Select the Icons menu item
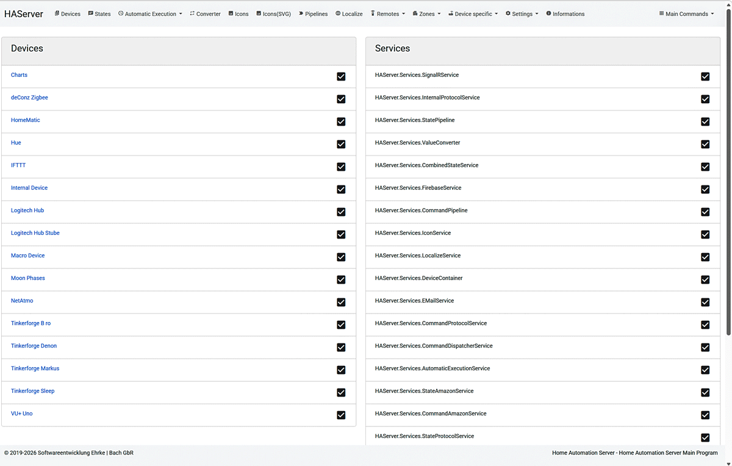Viewport: 732px width, 466px height. pos(239,13)
